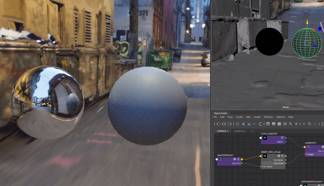Click the Output Connections toolbar icon

[x=230, y=124]
